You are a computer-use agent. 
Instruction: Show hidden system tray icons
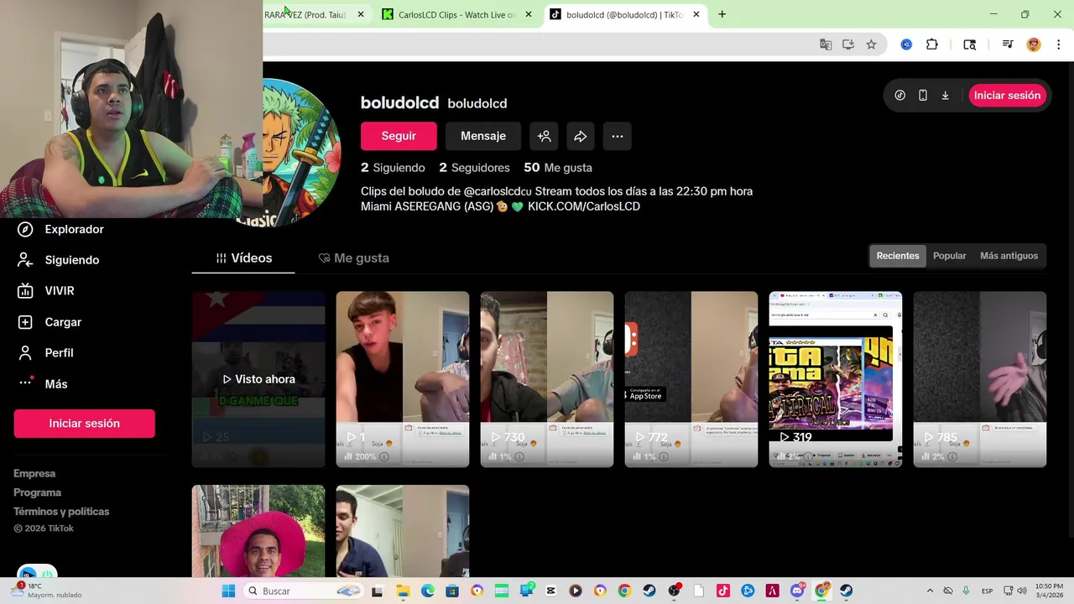930,591
